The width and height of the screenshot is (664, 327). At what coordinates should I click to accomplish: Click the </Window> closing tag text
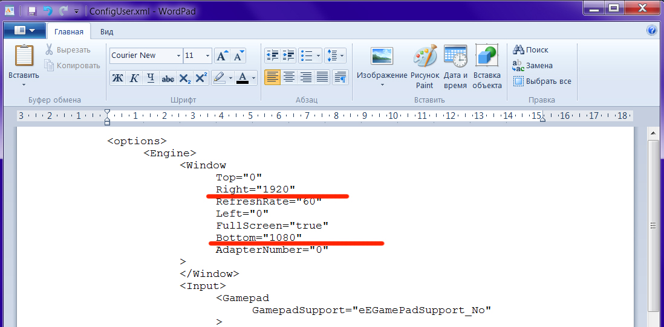pyautogui.click(x=210, y=274)
